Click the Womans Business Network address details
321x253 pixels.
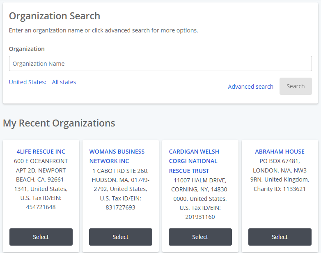(120, 180)
